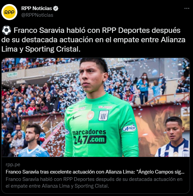Image resolution: width=193 pixels, height=196 pixels.
Task: Click the rpp.pe domain label on card
Action: click(13, 165)
